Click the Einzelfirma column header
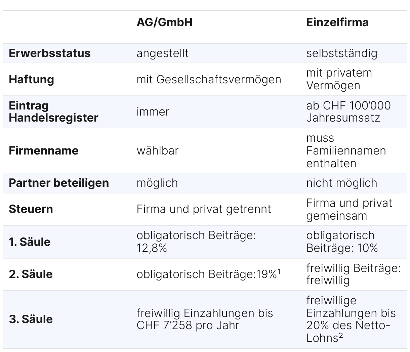The width and height of the screenshot is (410, 352). (x=337, y=22)
